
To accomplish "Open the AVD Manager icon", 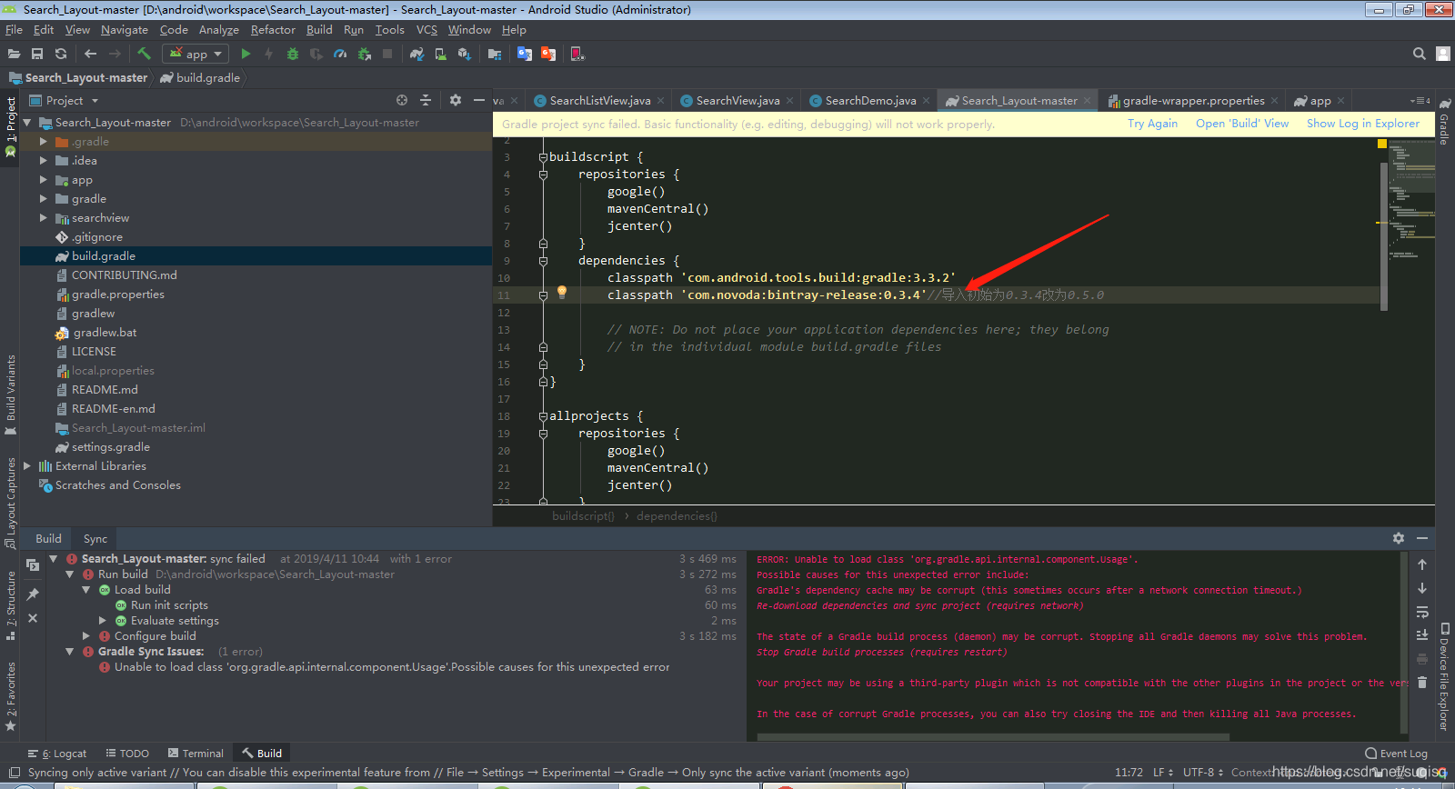I will [x=440, y=54].
